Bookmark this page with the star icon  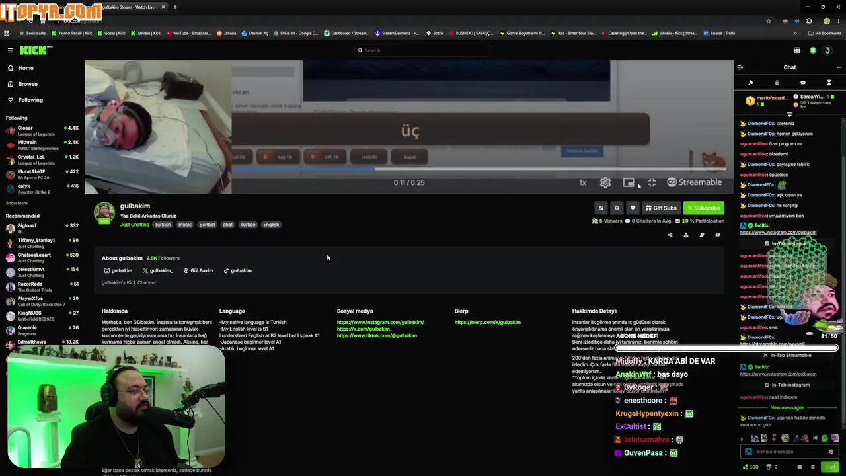[768, 21]
